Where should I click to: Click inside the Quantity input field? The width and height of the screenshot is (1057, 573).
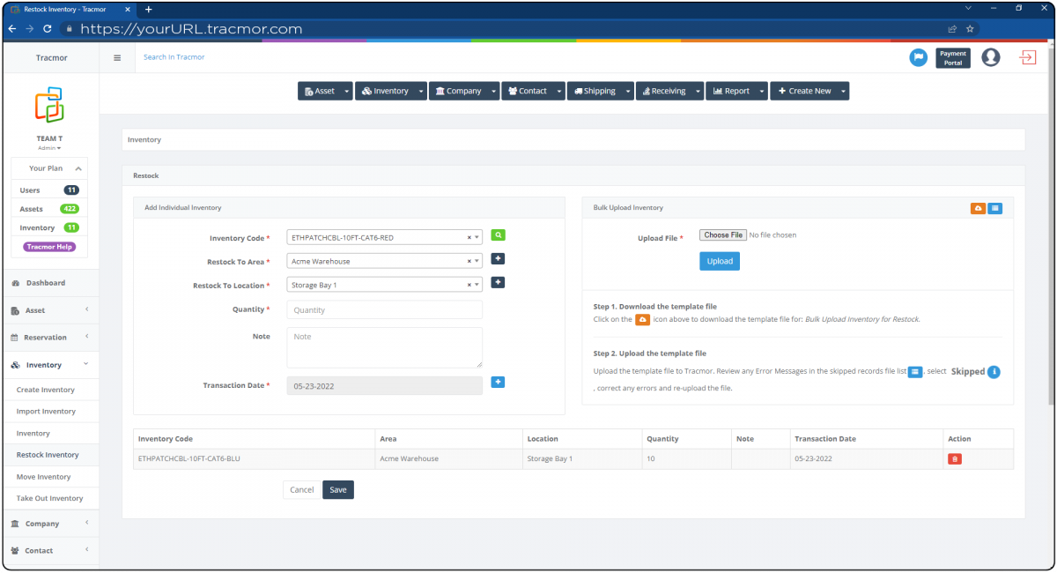(383, 309)
